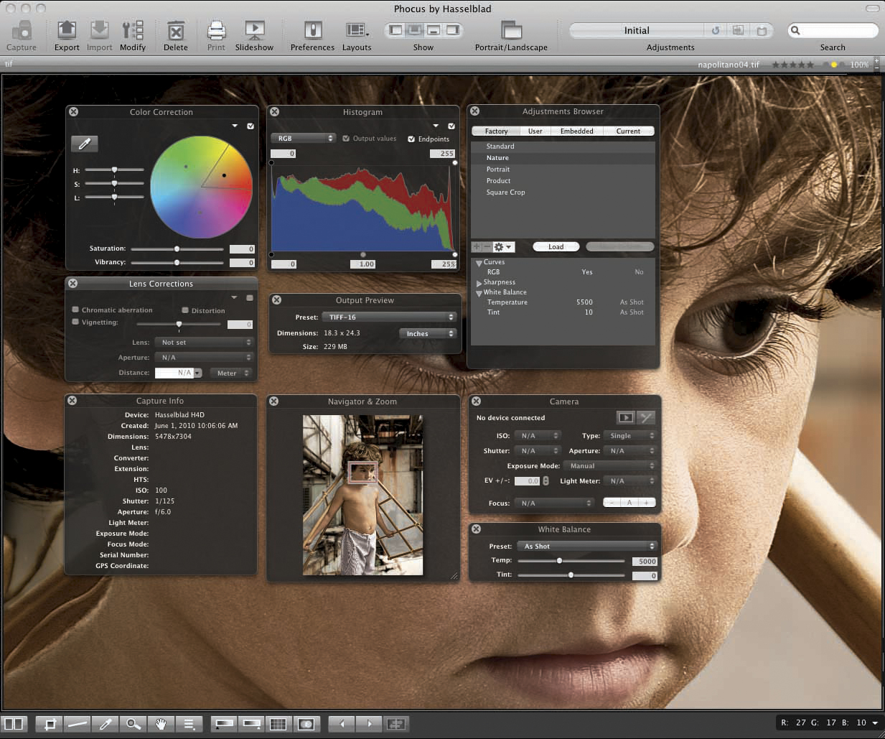Pick the eyedropper in Color Correction panel

coord(84,144)
